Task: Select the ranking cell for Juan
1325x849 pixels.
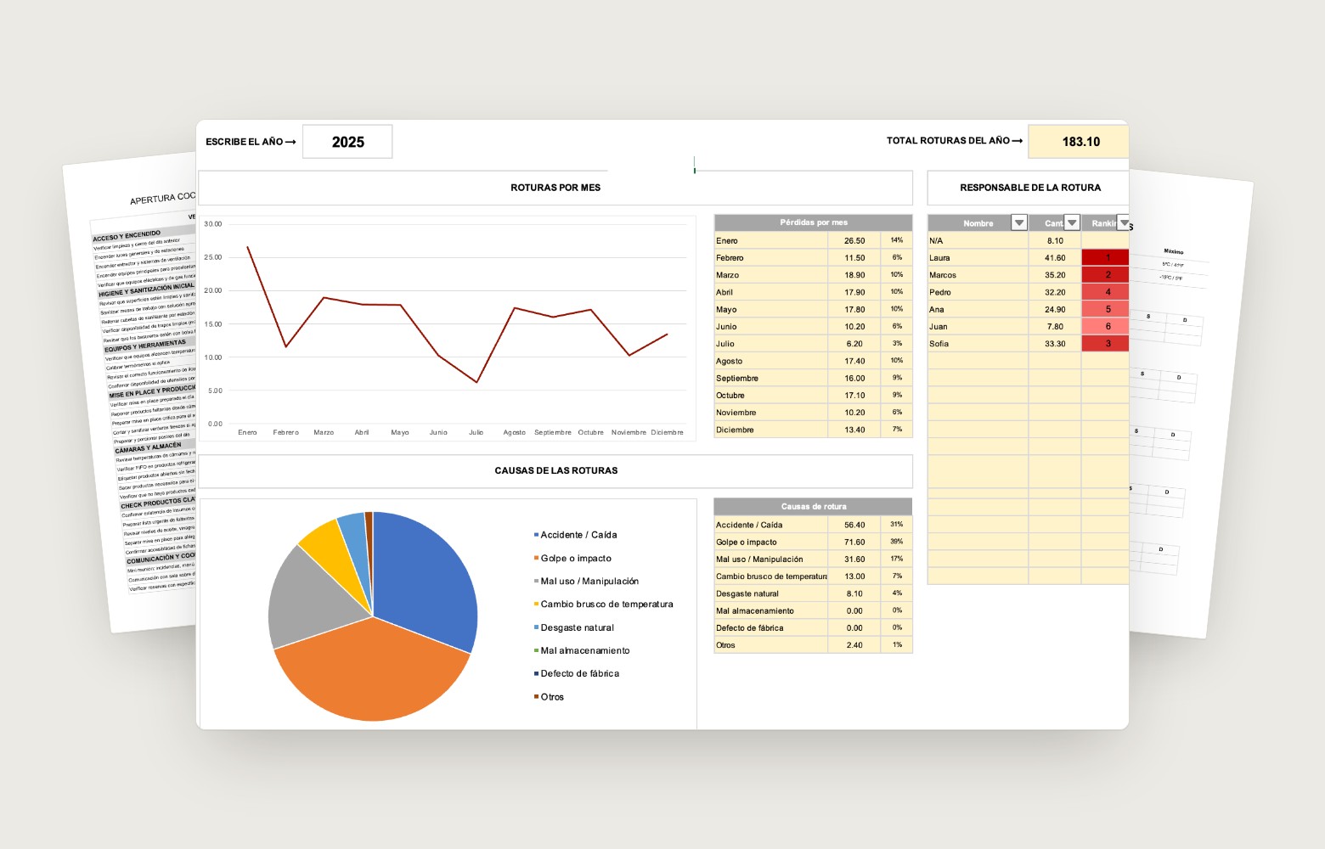Action: (1106, 327)
